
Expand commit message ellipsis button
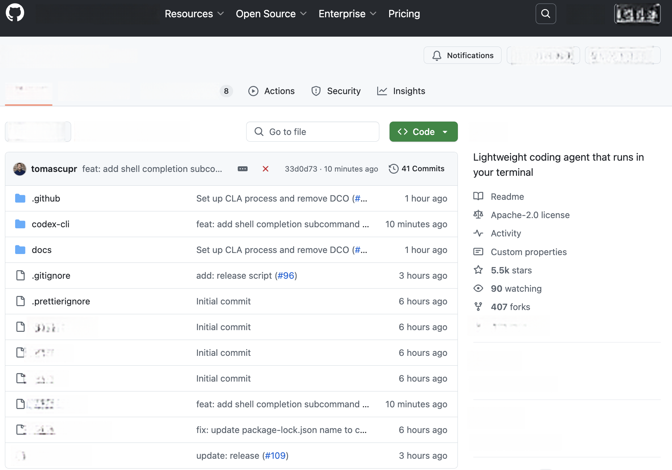click(x=243, y=169)
